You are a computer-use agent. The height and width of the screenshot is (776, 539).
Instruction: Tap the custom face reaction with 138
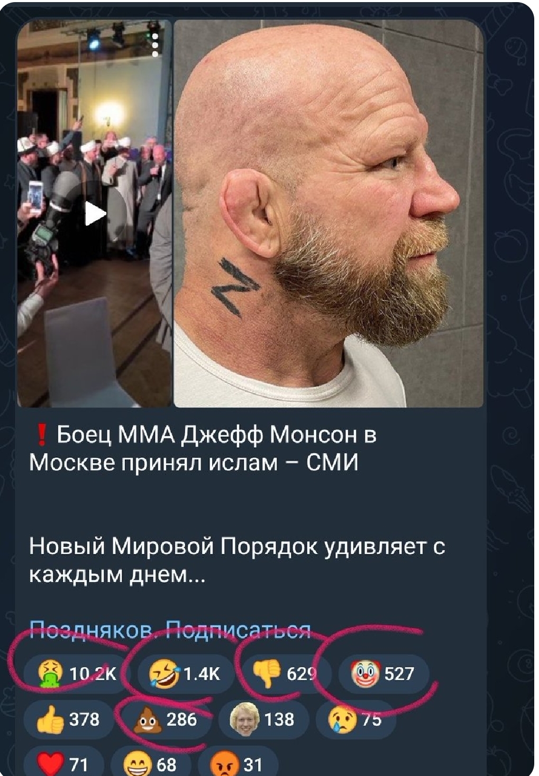click(x=263, y=719)
